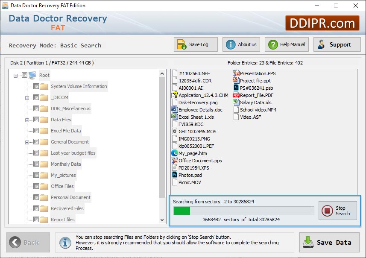Click the folder tree scroll-down arrow
This screenshot has height=258, width=366.
[162, 220]
